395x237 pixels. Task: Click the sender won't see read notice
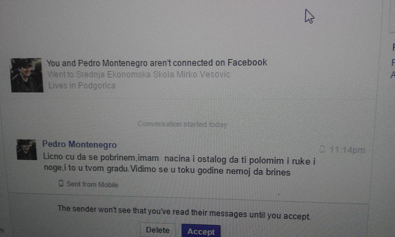pyautogui.click(x=184, y=213)
